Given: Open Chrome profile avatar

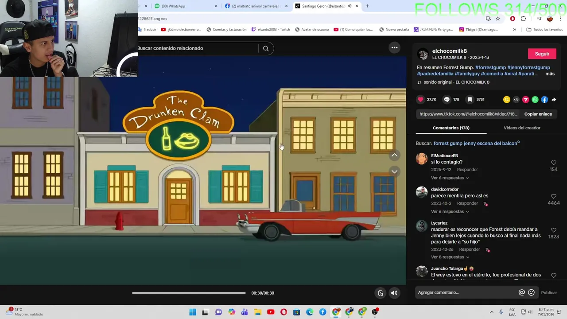Looking at the screenshot, I should [550, 19].
